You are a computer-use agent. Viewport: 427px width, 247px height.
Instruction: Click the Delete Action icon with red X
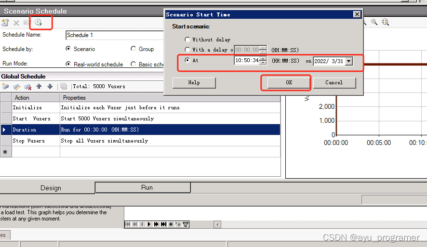click(x=27, y=87)
